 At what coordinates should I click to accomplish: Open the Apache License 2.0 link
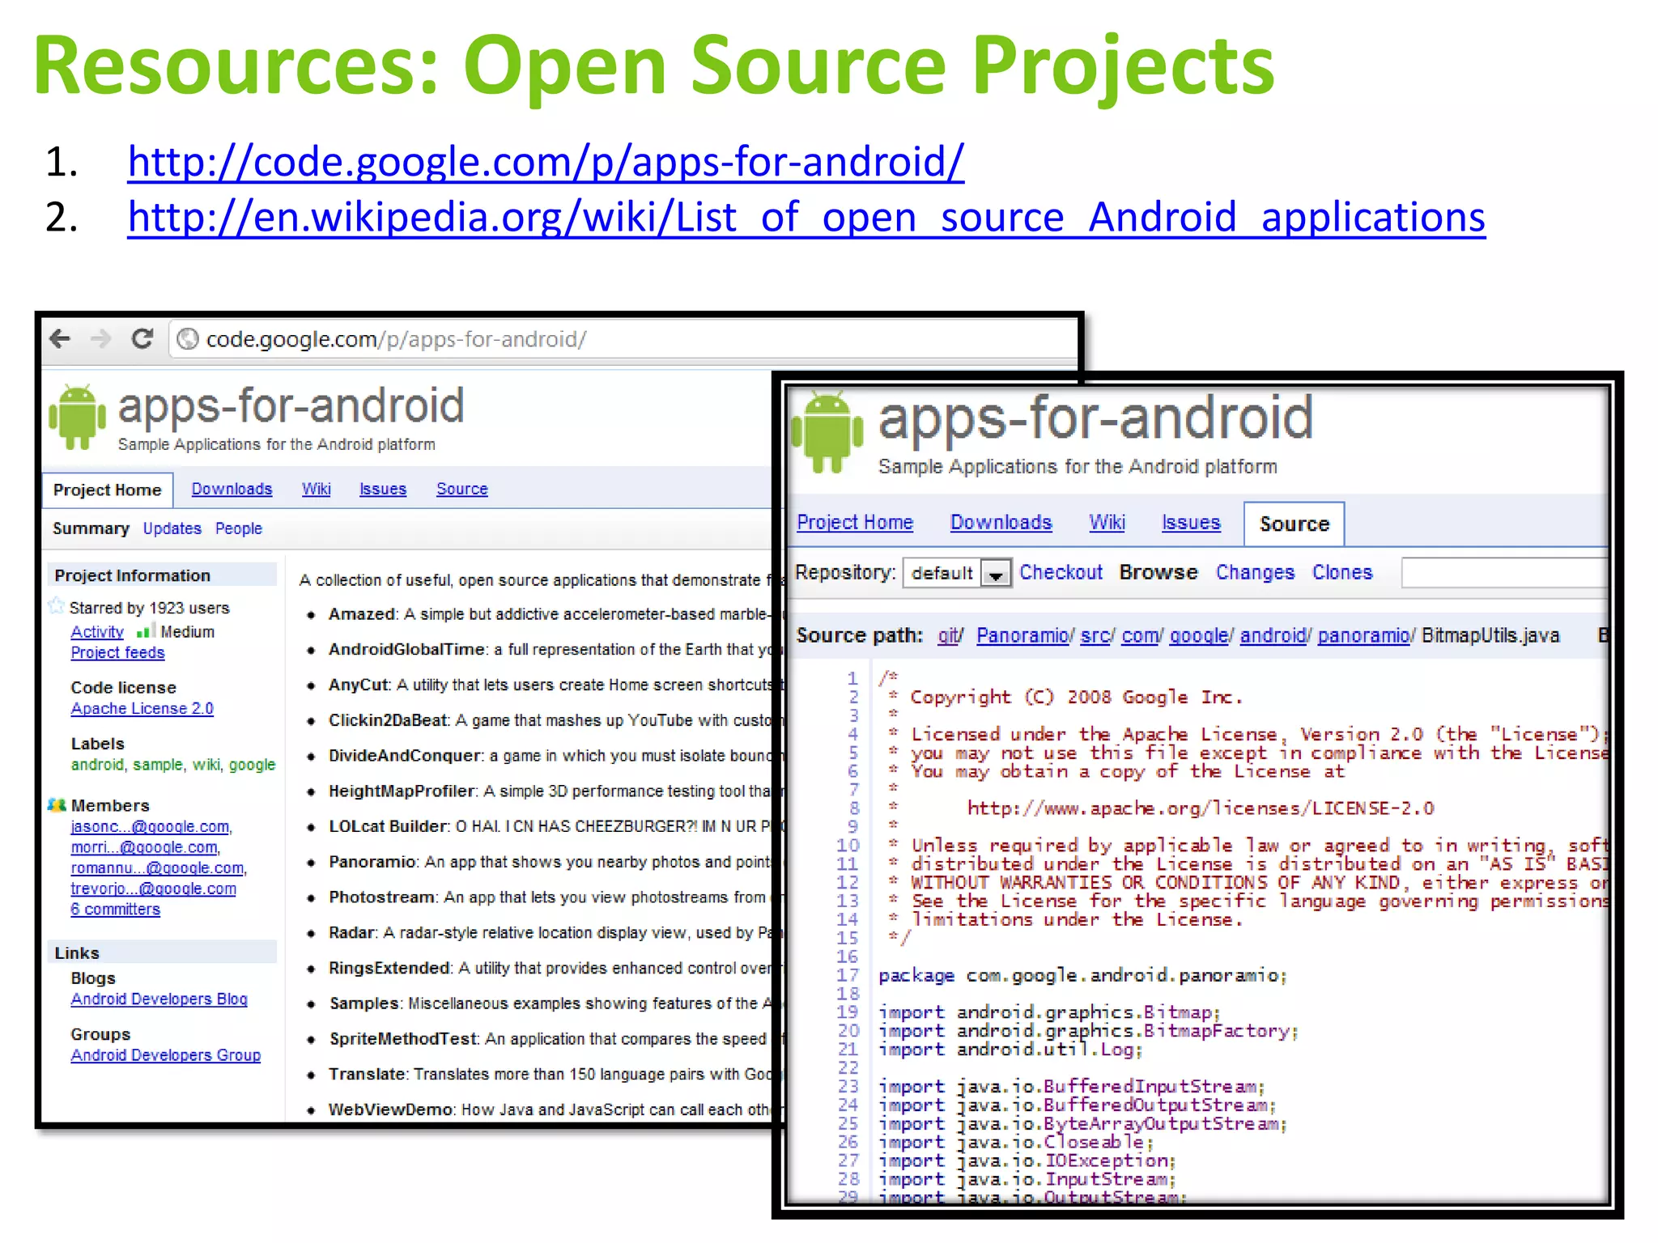[x=142, y=708]
